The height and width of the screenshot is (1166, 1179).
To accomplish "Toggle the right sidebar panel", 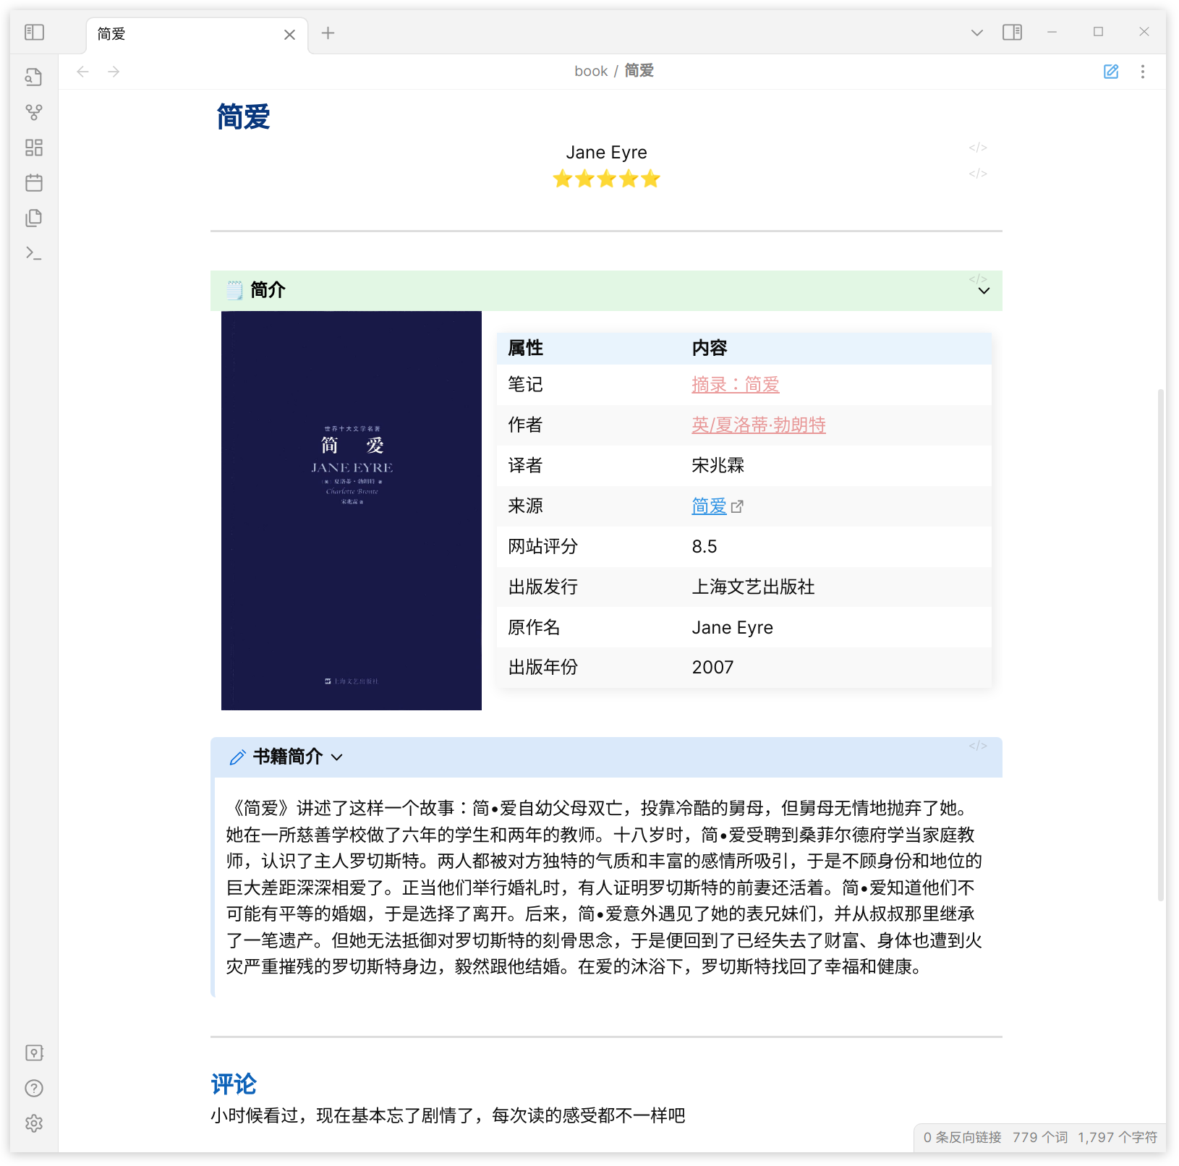I will 1012,33.
